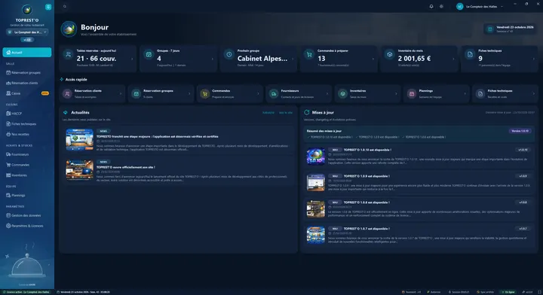Click the Inventaires quick access cube icon

pyautogui.click(x=343, y=93)
